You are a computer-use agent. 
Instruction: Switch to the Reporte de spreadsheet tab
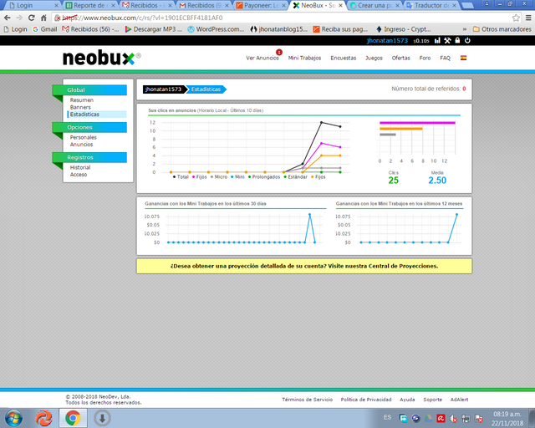pyautogui.click(x=90, y=6)
